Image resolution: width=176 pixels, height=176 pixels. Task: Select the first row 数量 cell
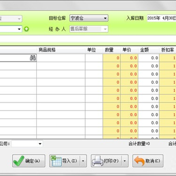[x=111, y=58]
